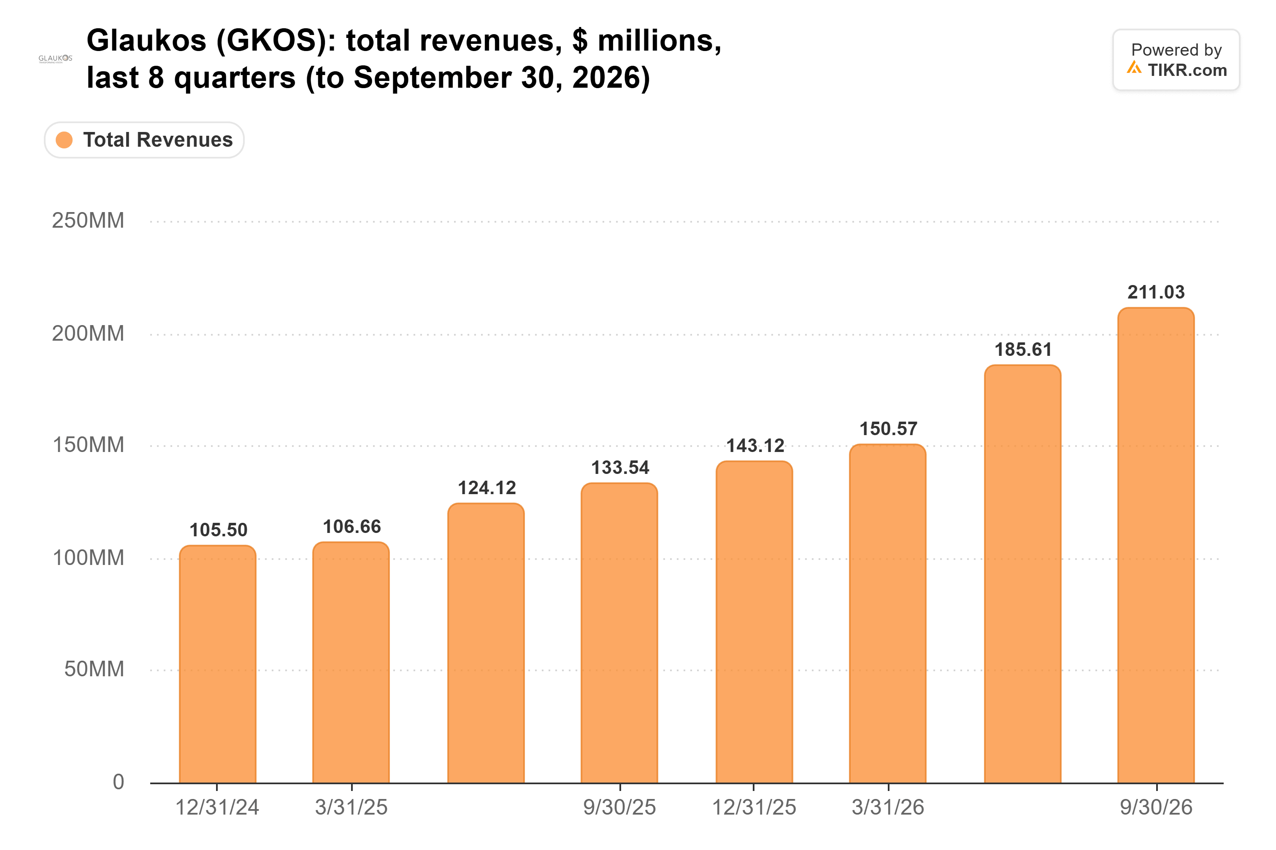This screenshot has height=850, width=1276.
Task: Click the 105.50 data label
Action: (218, 530)
